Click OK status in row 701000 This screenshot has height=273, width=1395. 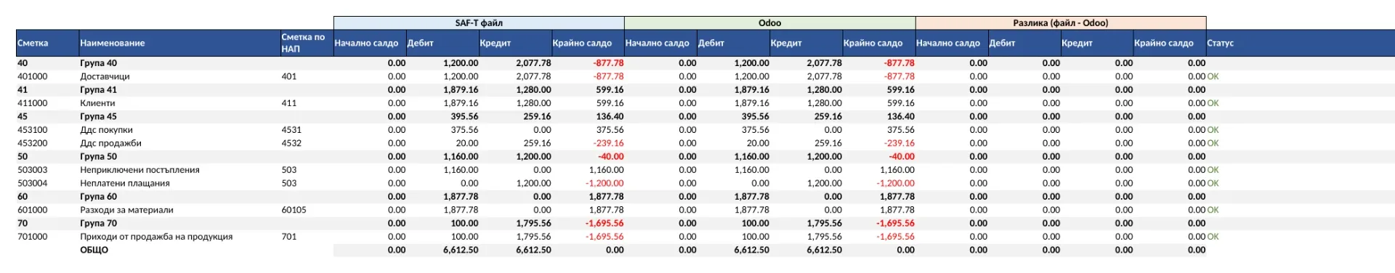click(1213, 237)
